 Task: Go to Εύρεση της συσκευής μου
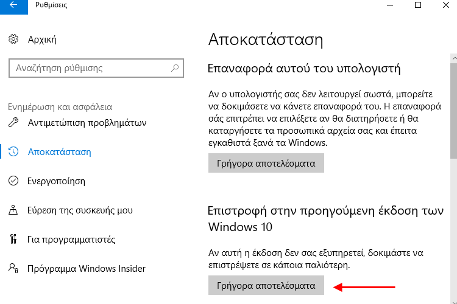[x=80, y=210]
